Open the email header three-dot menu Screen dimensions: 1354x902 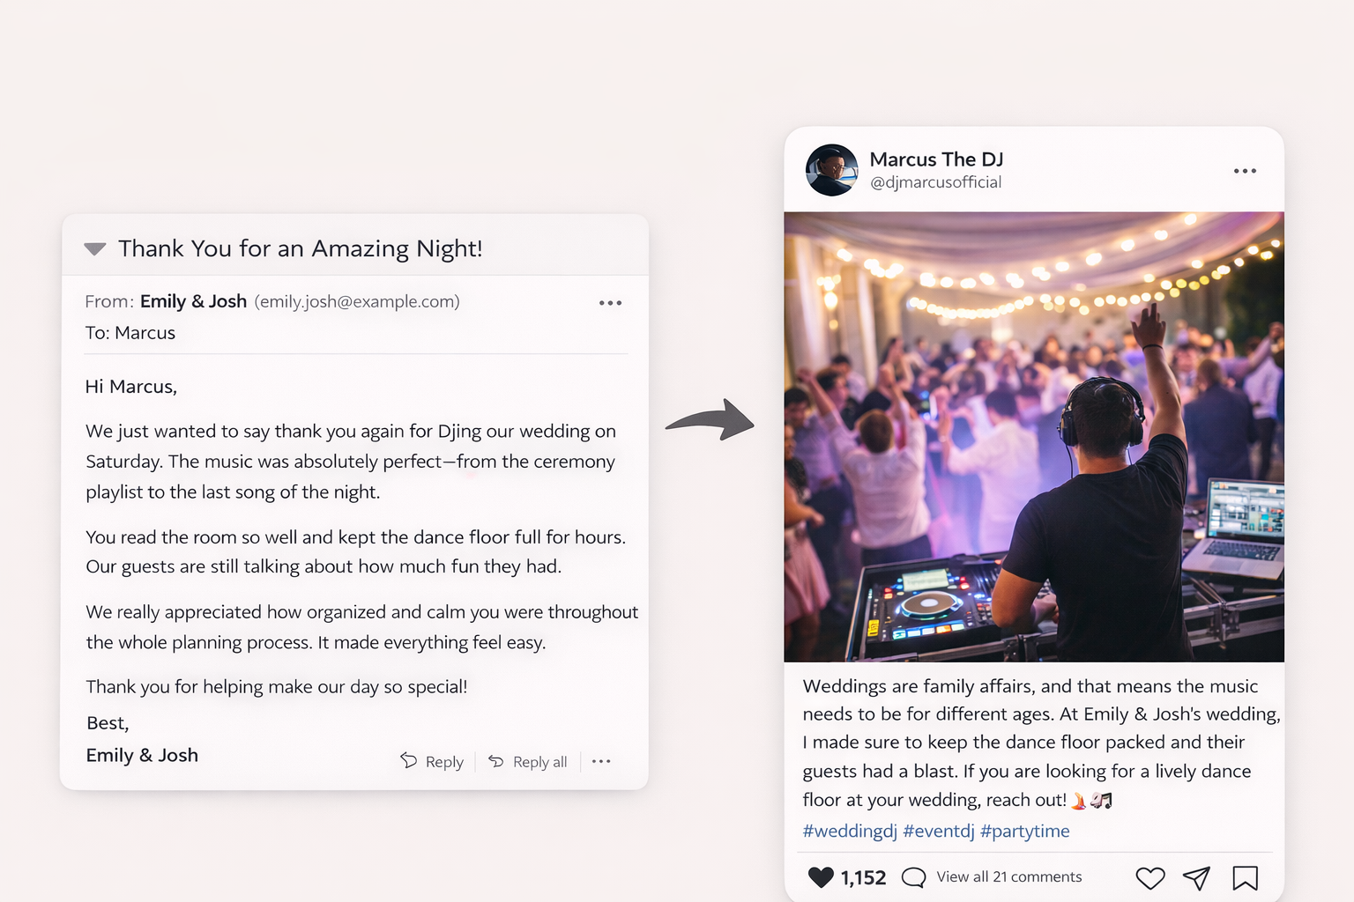(x=610, y=303)
